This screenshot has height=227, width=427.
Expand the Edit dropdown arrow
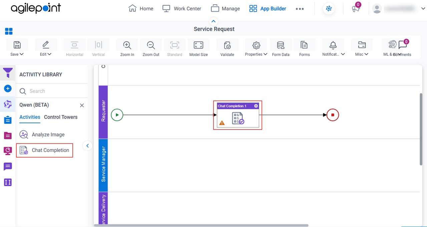pyautogui.click(x=49, y=54)
